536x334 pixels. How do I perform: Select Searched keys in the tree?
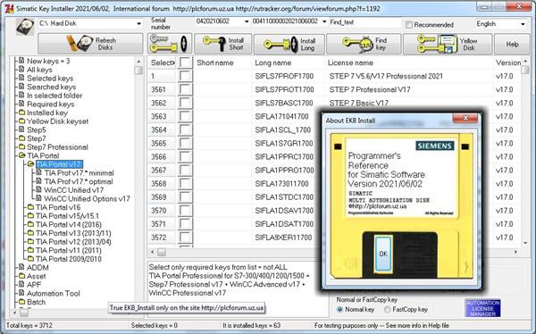pyautogui.click(x=51, y=87)
